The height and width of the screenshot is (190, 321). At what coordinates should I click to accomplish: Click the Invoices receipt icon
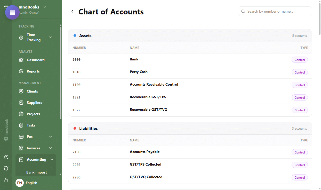pos(21,148)
